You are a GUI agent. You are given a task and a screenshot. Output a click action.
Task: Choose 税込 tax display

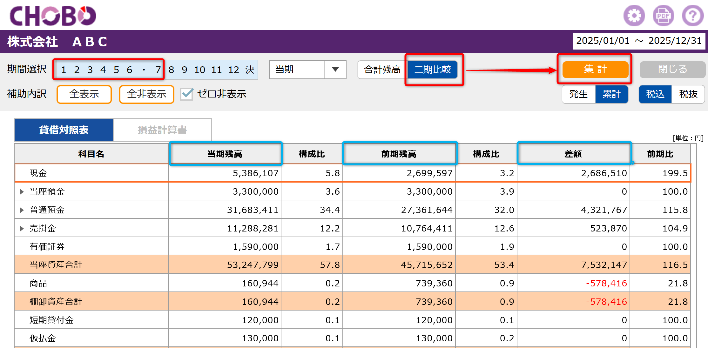tap(655, 94)
